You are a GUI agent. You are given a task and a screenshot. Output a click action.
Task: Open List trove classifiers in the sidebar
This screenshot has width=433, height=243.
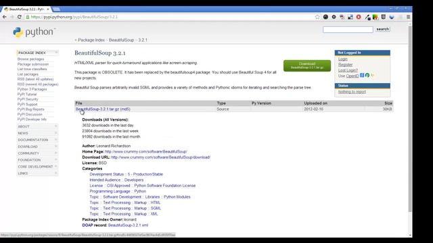(32, 69)
